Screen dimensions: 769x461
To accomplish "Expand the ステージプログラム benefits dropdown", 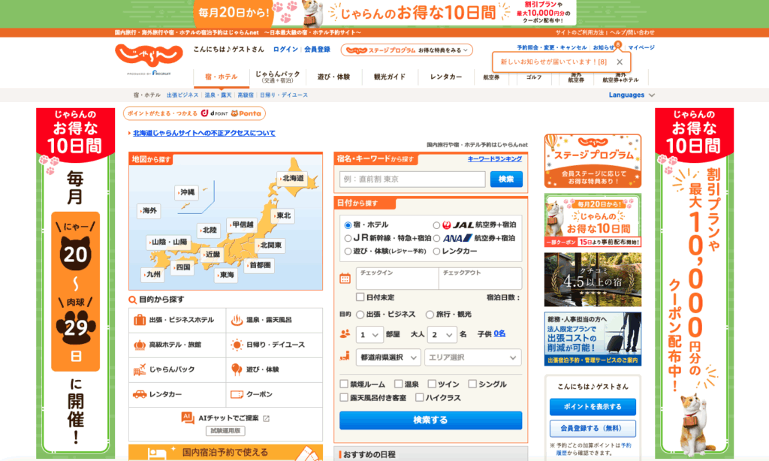I will tap(406, 50).
